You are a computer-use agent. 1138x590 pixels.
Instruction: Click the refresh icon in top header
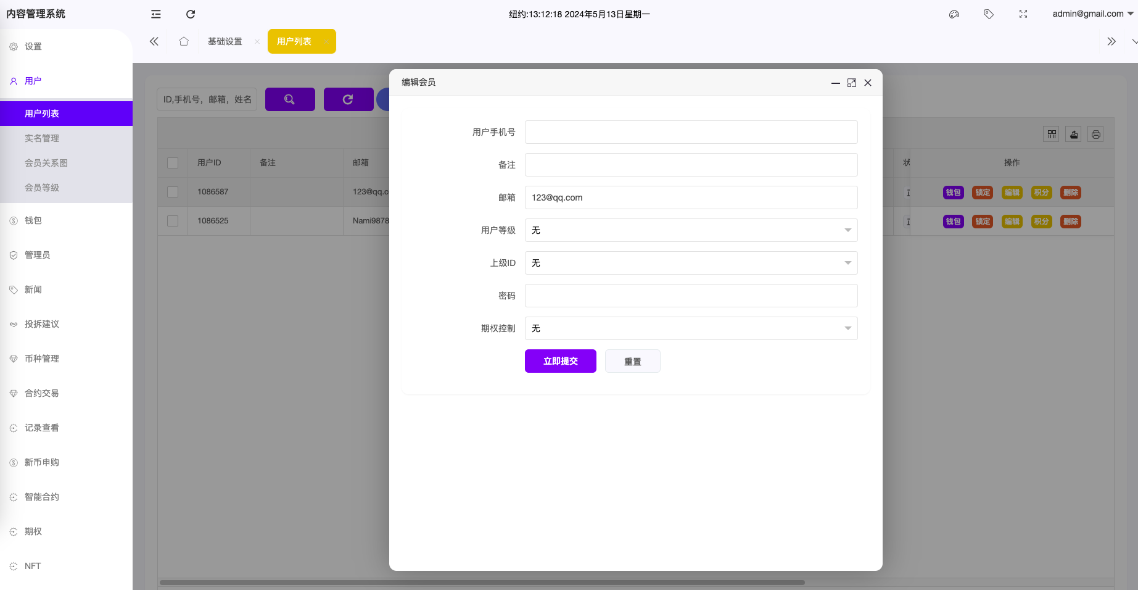[191, 14]
